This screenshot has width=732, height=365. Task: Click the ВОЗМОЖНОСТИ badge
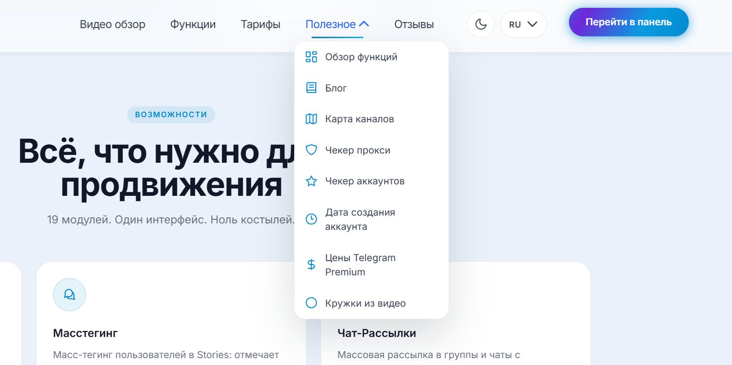pos(171,115)
